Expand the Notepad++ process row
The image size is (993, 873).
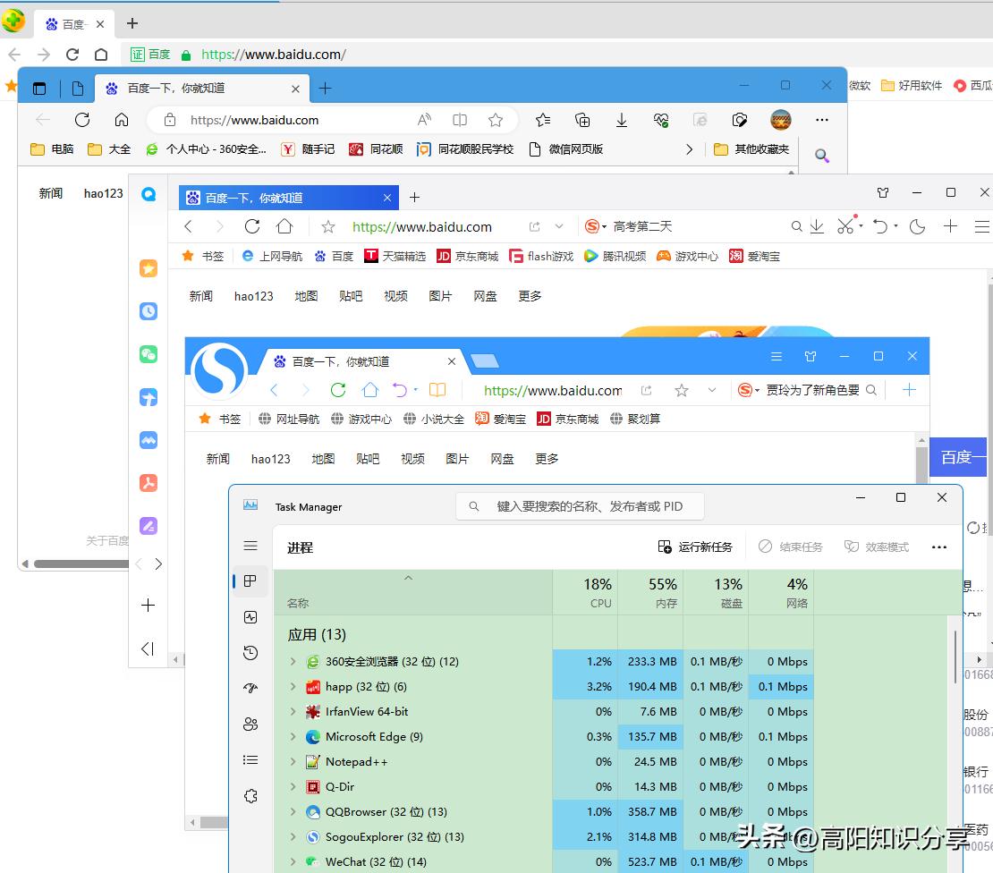pyautogui.click(x=293, y=761)
